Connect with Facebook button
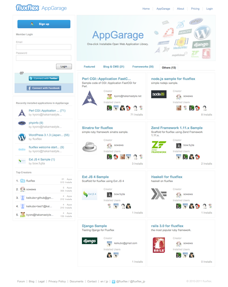 tap(44, 88)
